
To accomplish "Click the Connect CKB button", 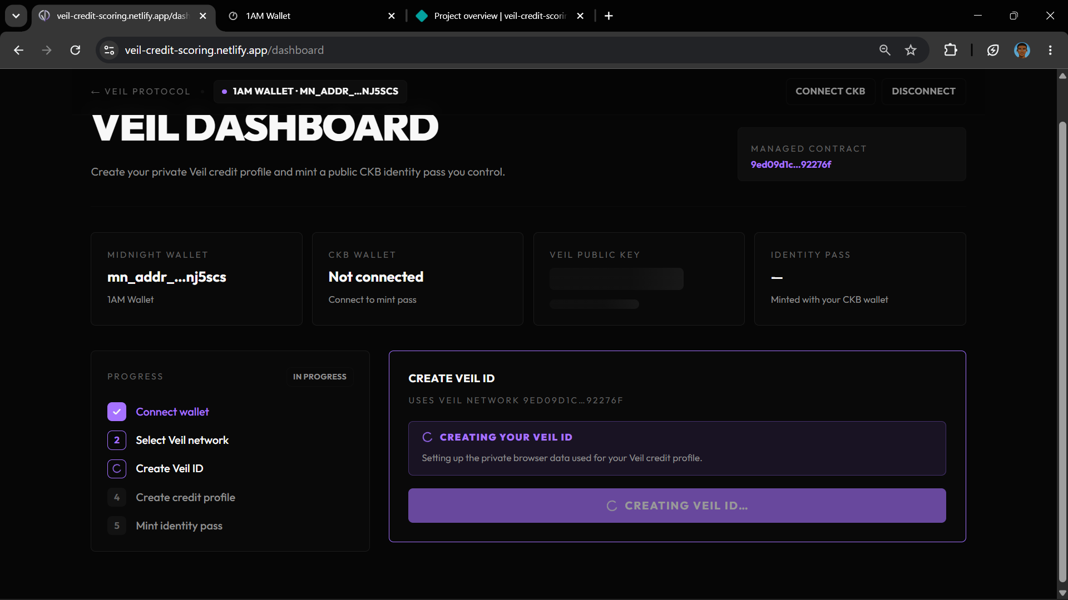I will 830,91.
